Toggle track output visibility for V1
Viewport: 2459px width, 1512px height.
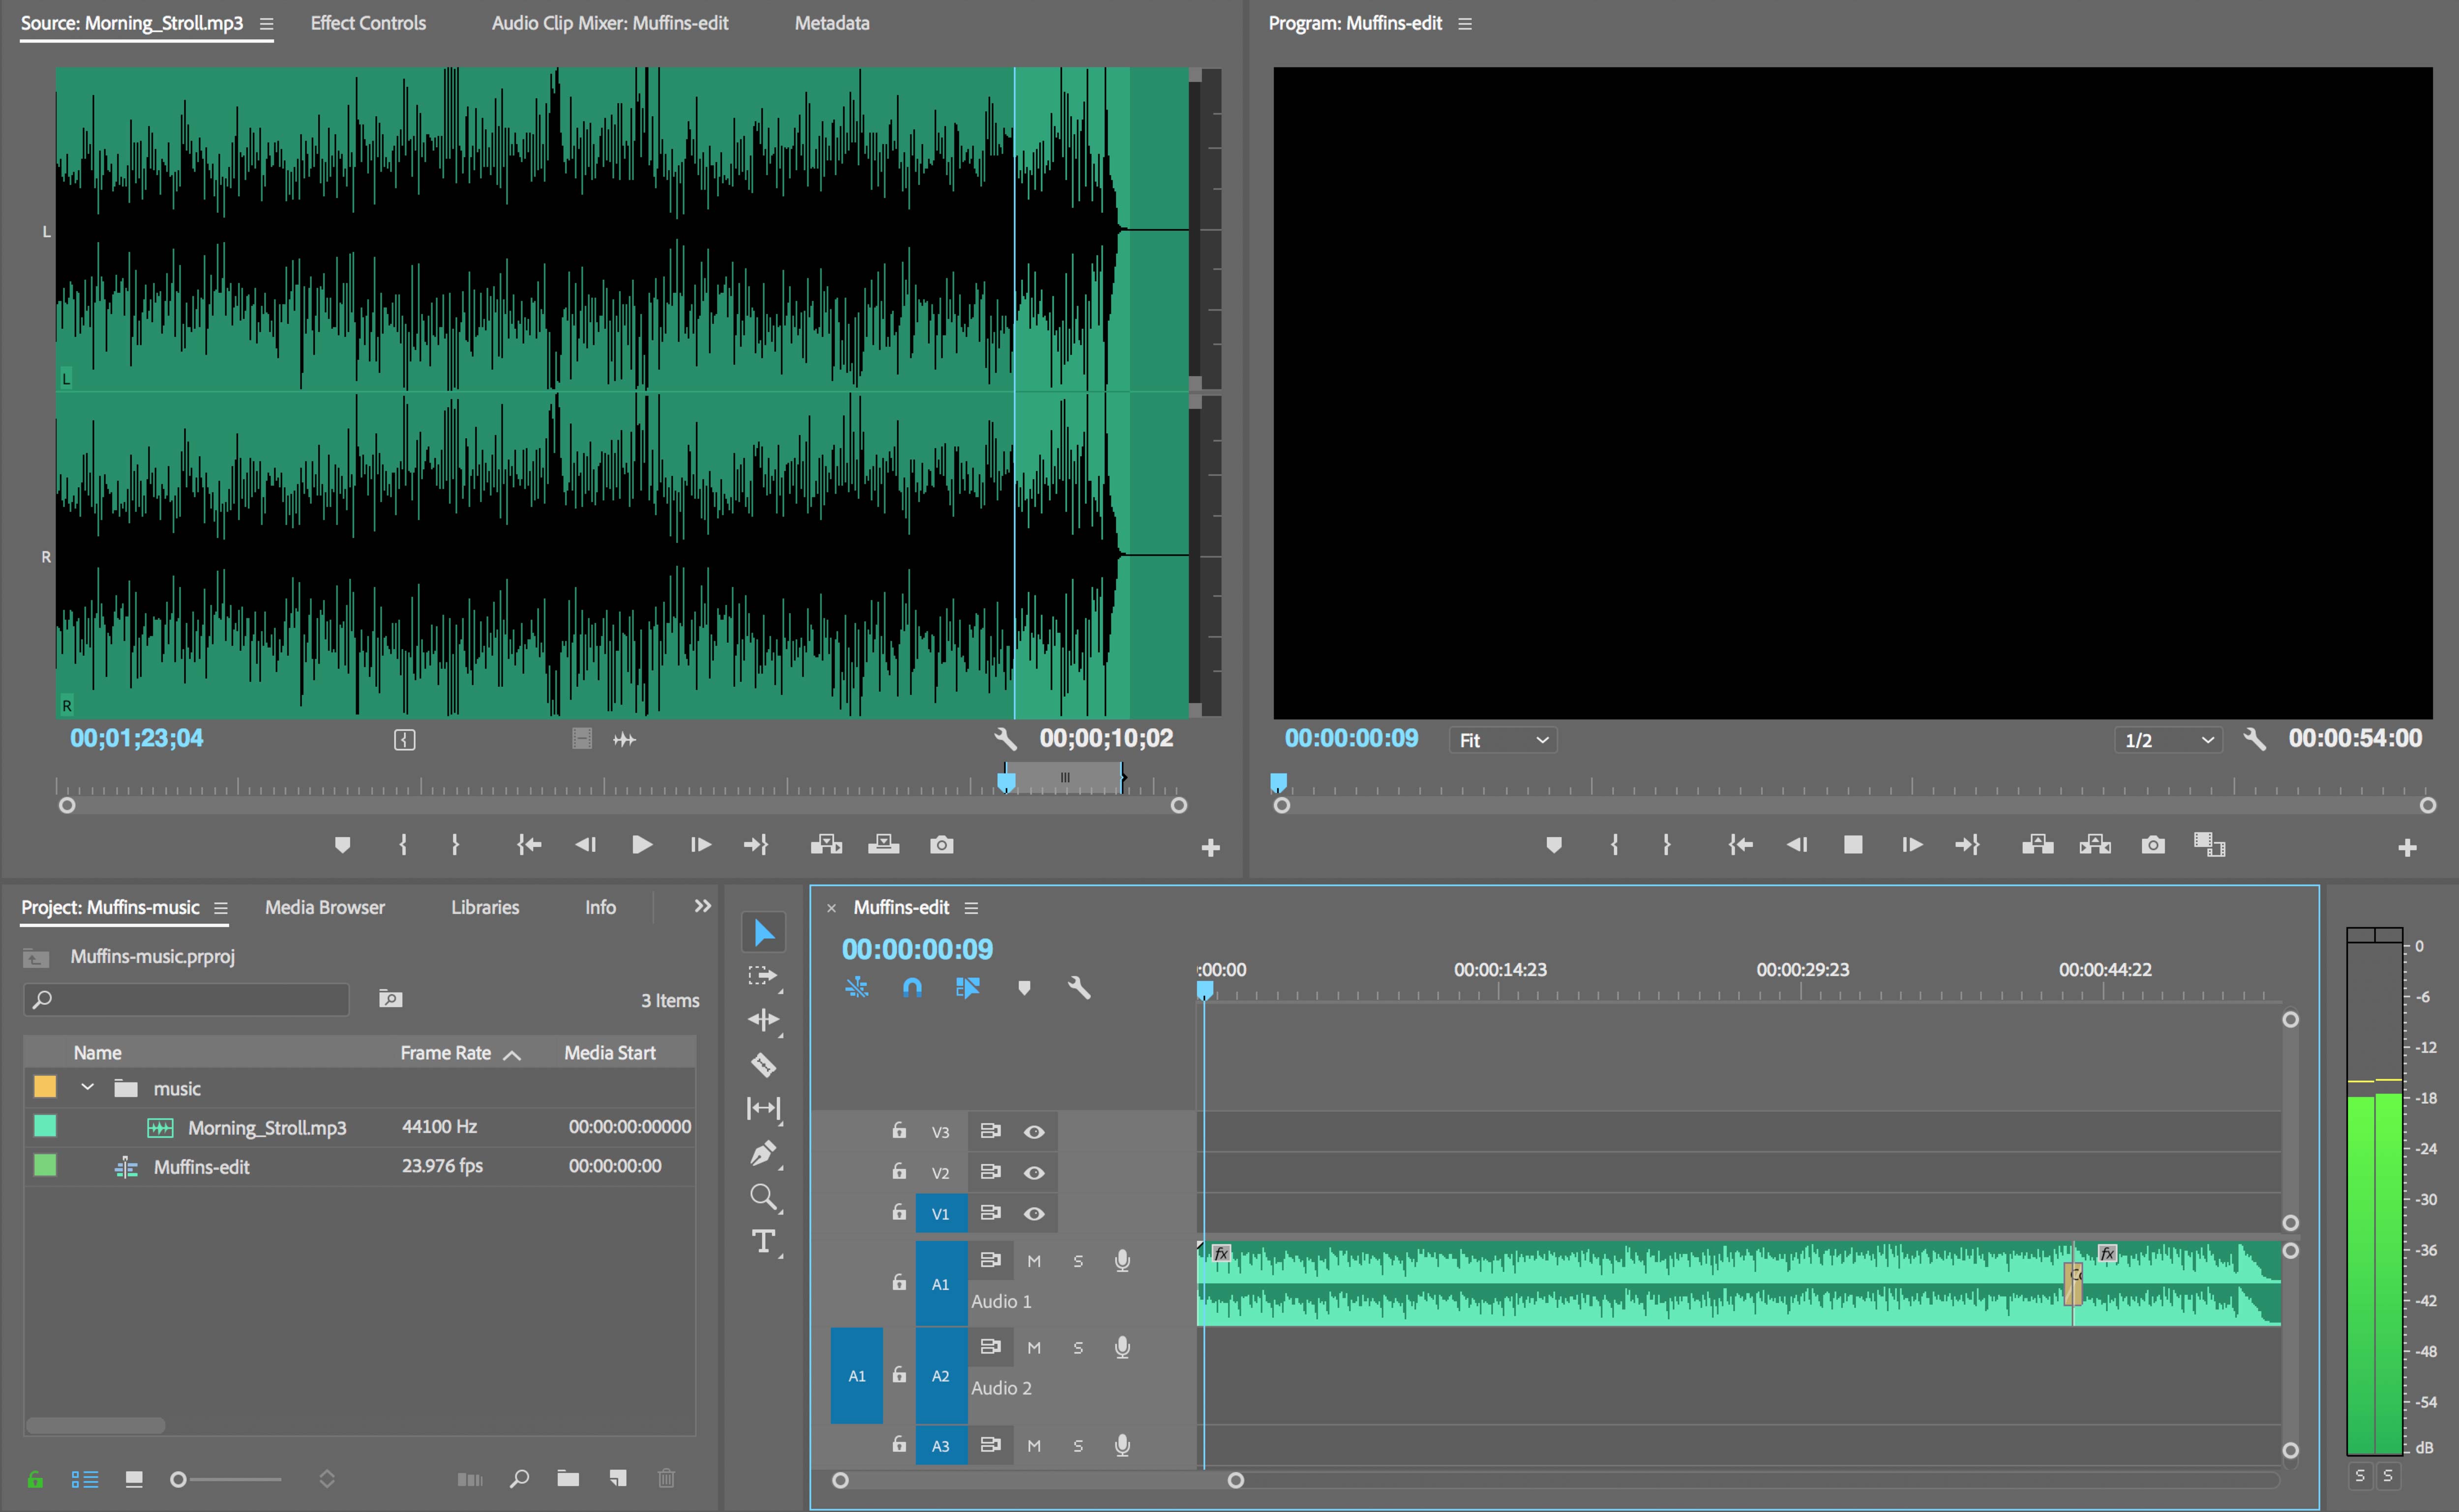(1034, 1213)
